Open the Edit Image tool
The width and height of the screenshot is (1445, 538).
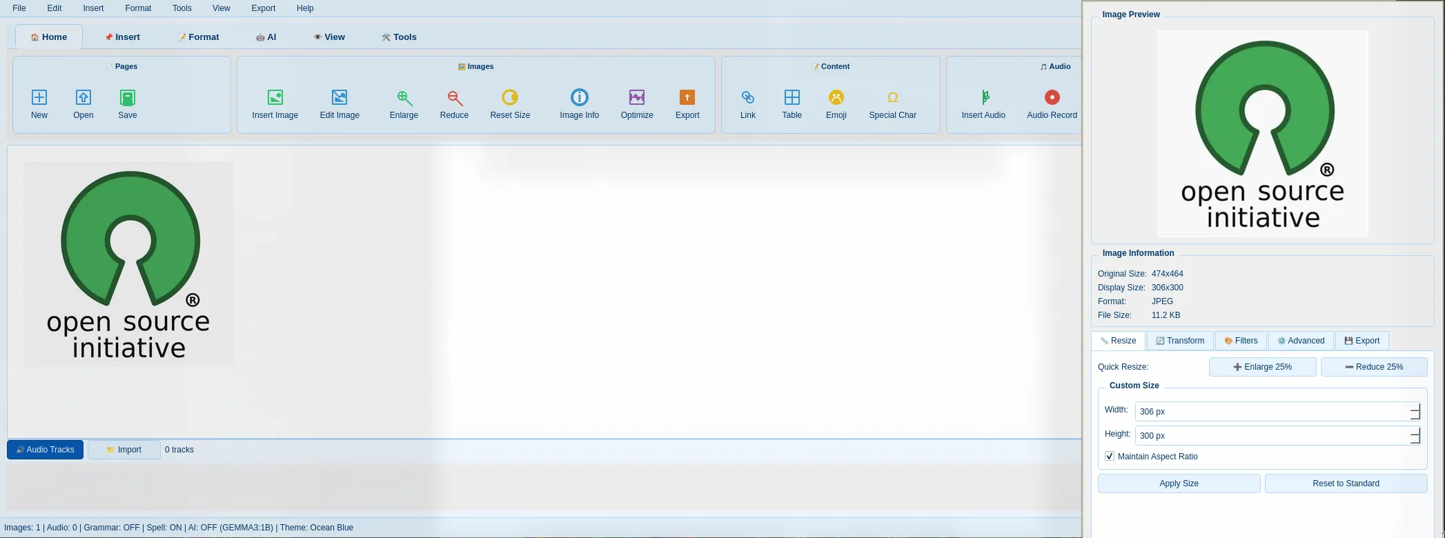tap(340, 97)
